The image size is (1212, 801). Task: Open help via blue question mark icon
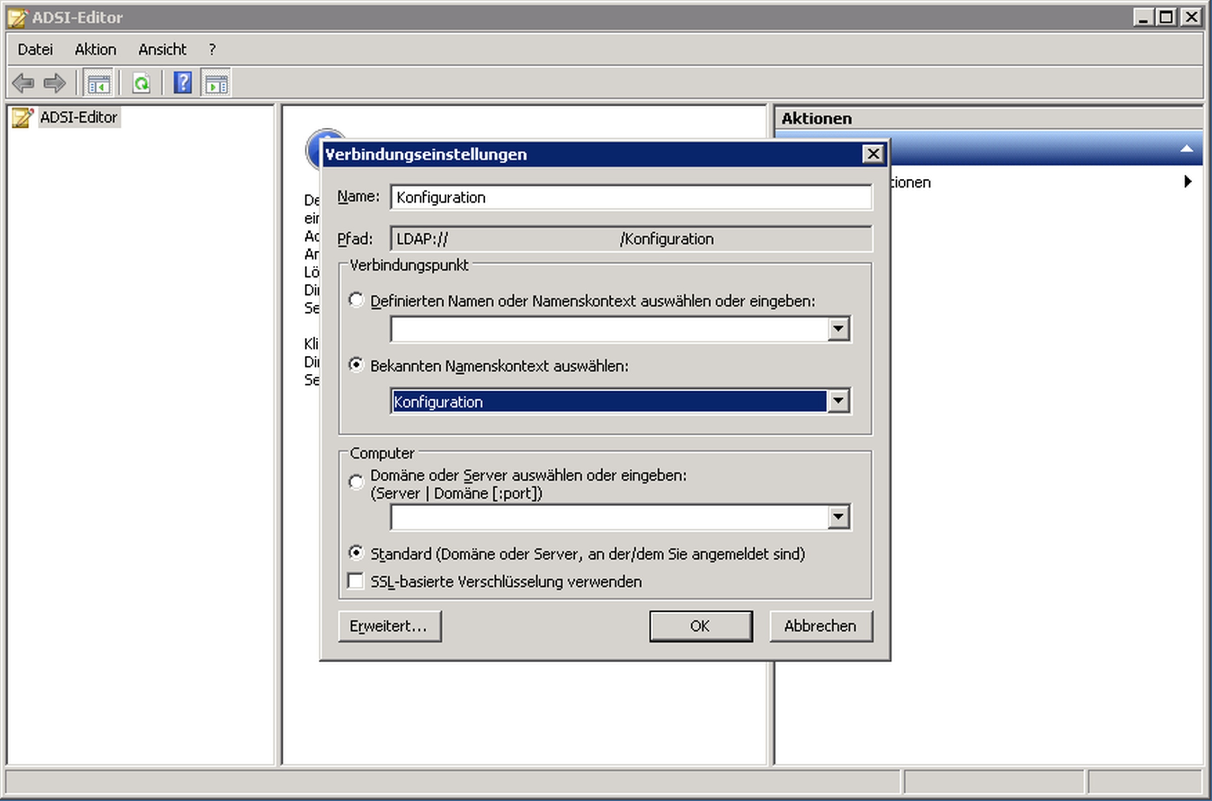[x=182, y=83]
